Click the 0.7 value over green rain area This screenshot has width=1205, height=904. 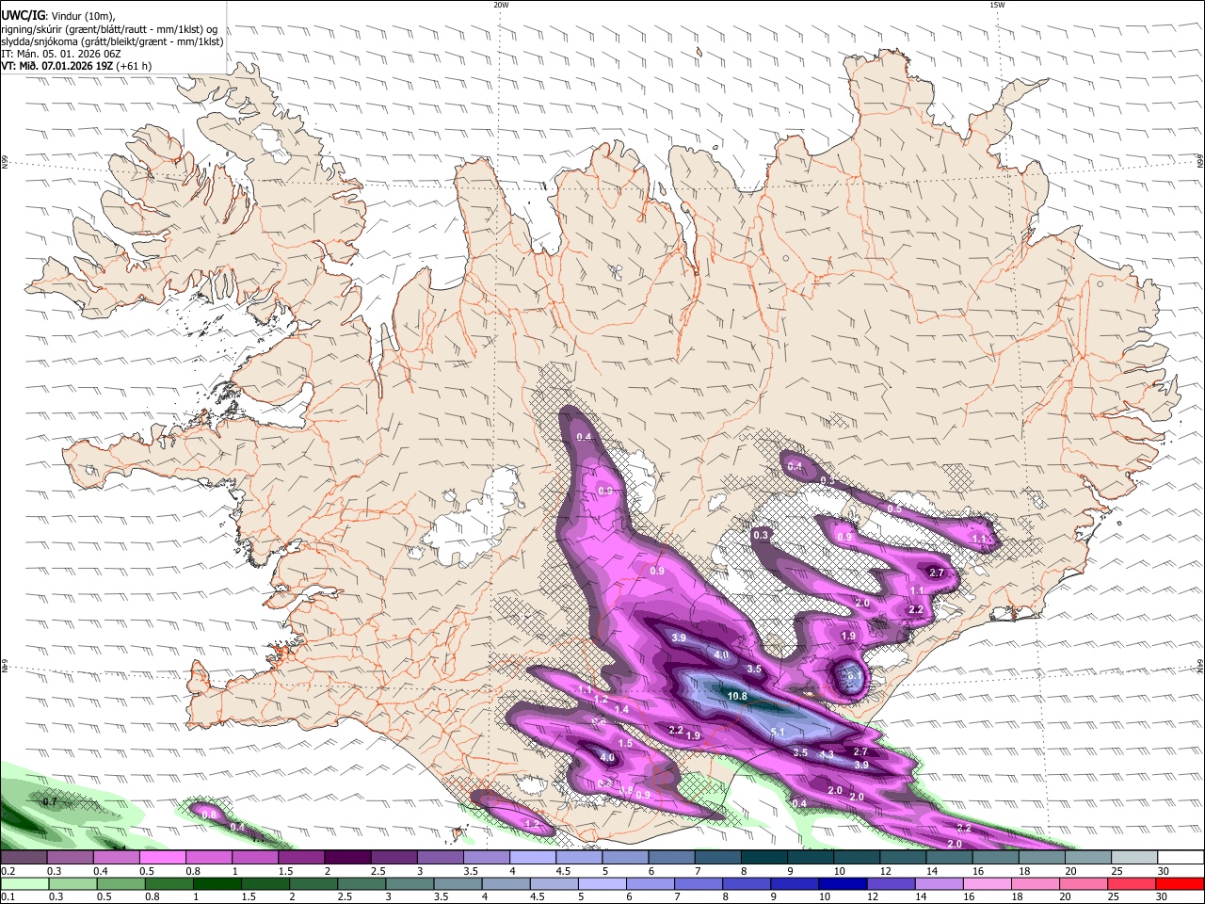[51, 801]
